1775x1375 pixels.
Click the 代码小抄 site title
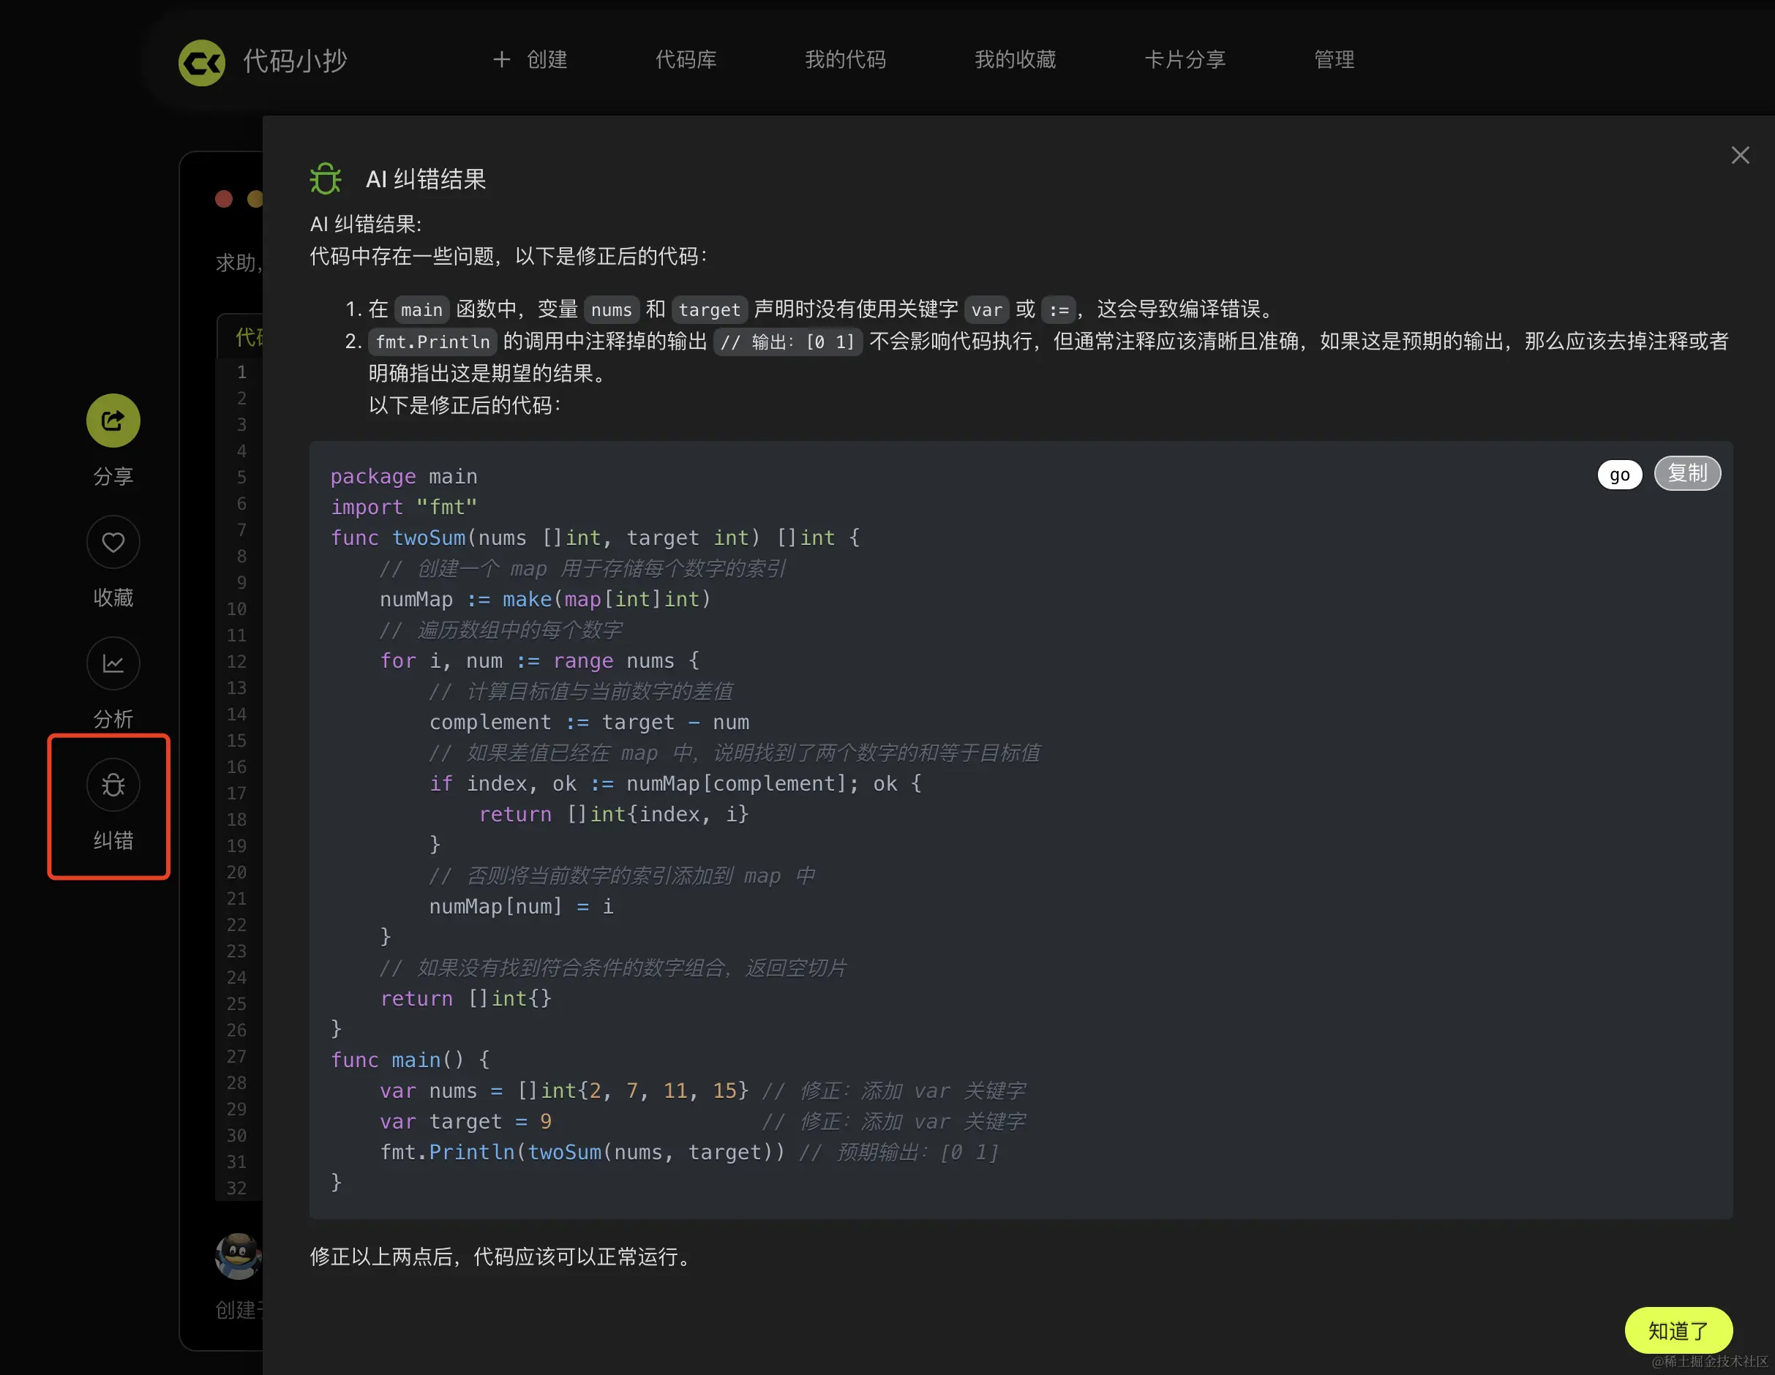point(295,61)
